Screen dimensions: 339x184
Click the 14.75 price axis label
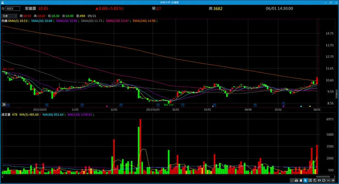[x=329, y=33]
